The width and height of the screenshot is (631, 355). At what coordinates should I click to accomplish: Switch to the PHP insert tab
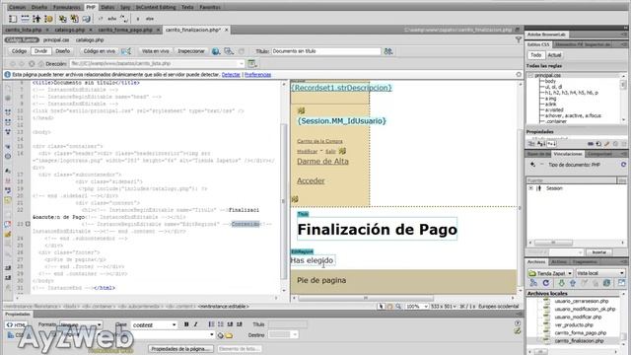91,7
